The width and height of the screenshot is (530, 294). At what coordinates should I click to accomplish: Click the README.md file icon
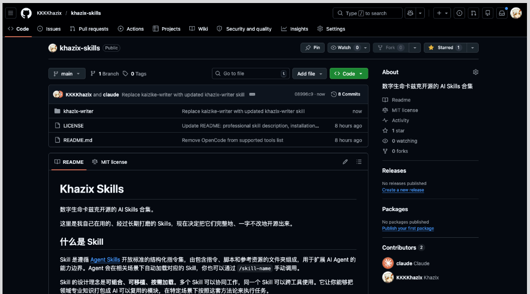[57, 140]
